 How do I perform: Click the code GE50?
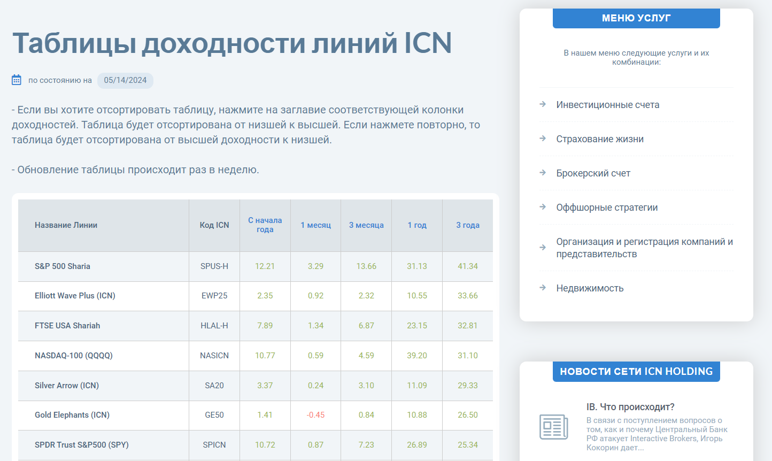click(x=214, y=415)
